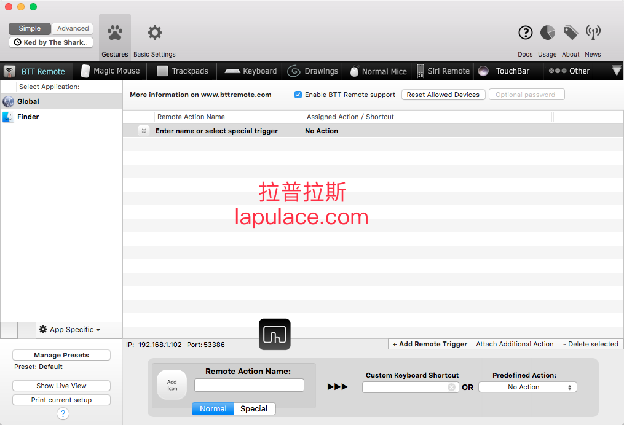Select the Finder application row

tap(61, 117)
